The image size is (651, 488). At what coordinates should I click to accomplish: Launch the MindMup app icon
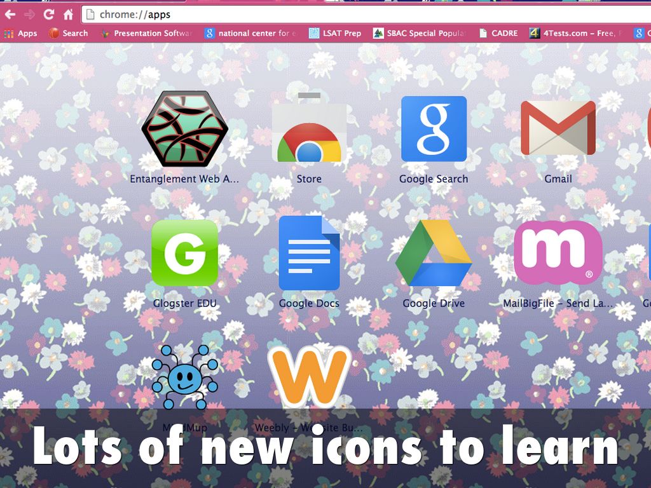(184, 377)
